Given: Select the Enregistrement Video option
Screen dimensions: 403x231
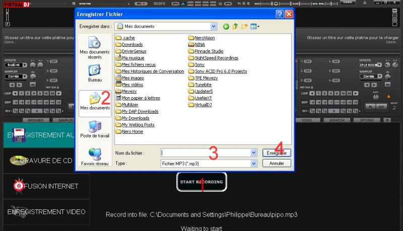Looking at the screenshot, I should coord(46,212).
